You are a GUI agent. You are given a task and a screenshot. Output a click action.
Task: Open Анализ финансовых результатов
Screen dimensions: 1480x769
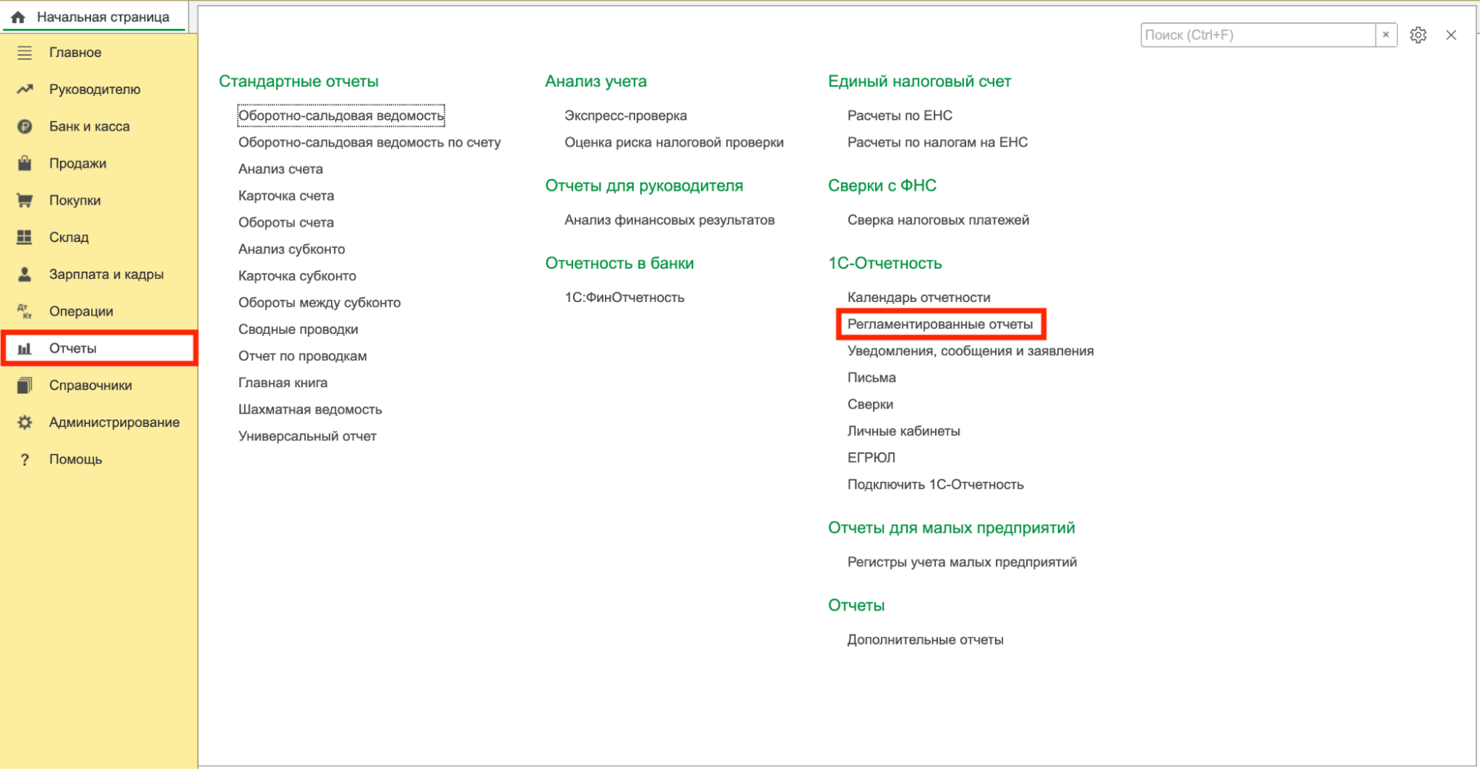[x=669, y=220]
